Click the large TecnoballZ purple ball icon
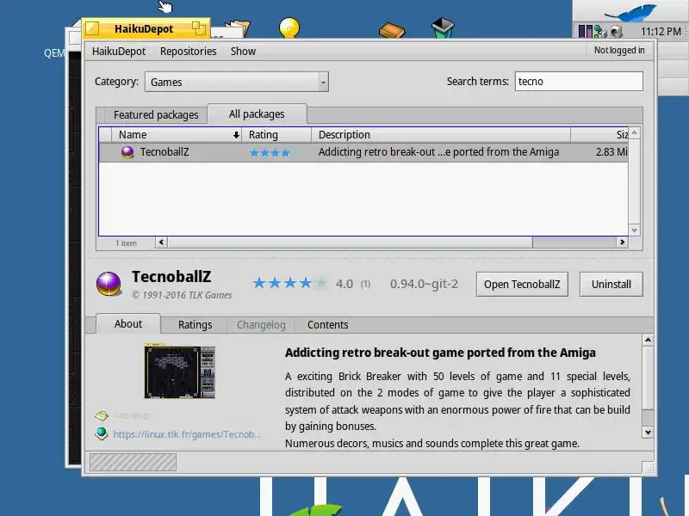 109,284
